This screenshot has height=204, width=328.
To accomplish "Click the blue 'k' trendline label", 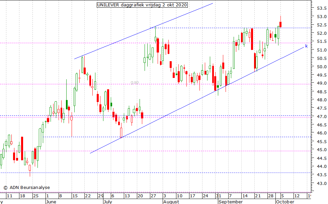I will coord(307,46).
